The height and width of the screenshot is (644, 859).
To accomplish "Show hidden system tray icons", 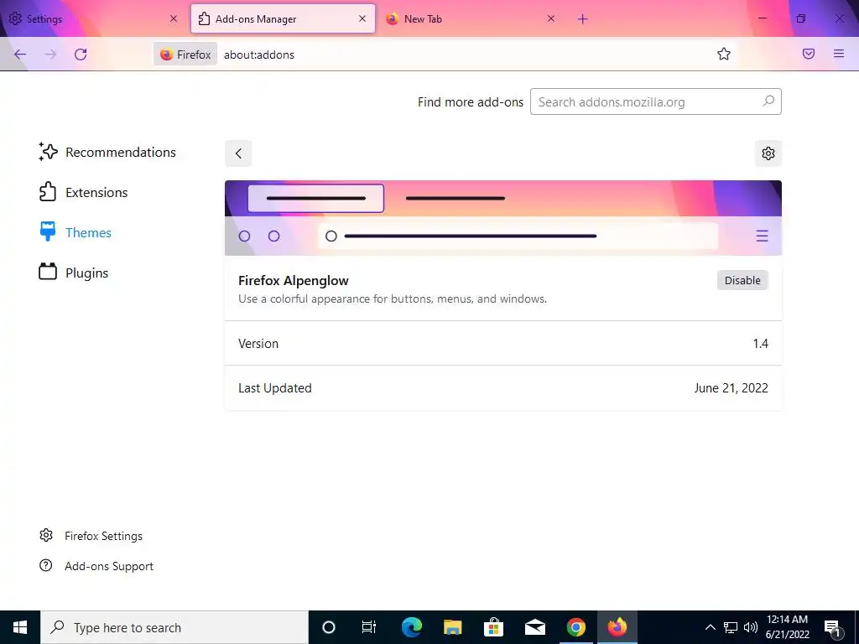I will click(710, 627).
